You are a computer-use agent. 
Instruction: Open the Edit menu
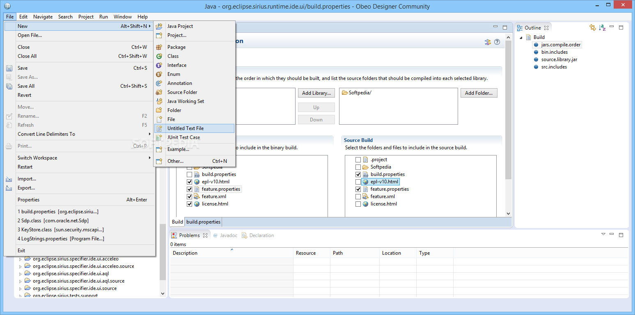[x=23, y=17]
